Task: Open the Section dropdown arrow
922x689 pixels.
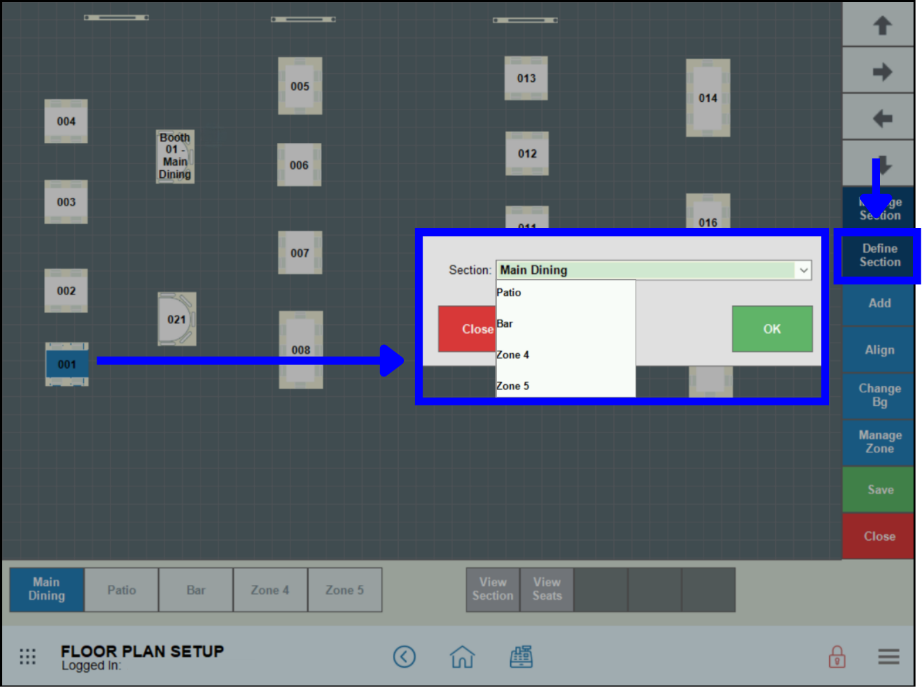Action: click(803, 270)
